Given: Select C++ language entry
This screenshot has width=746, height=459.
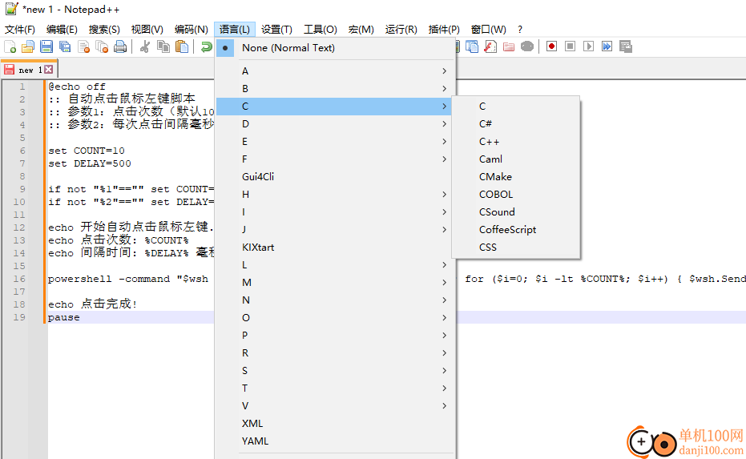Looking at the screenshot, I should (x=516, y=141).
